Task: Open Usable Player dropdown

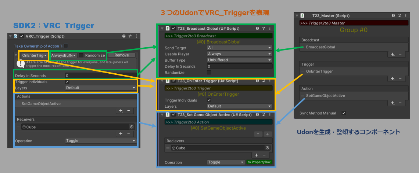Action: coord(240,54)
